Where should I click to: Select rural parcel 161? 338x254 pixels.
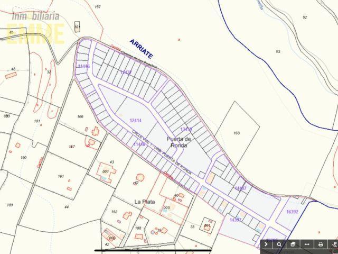coord(61,176)
